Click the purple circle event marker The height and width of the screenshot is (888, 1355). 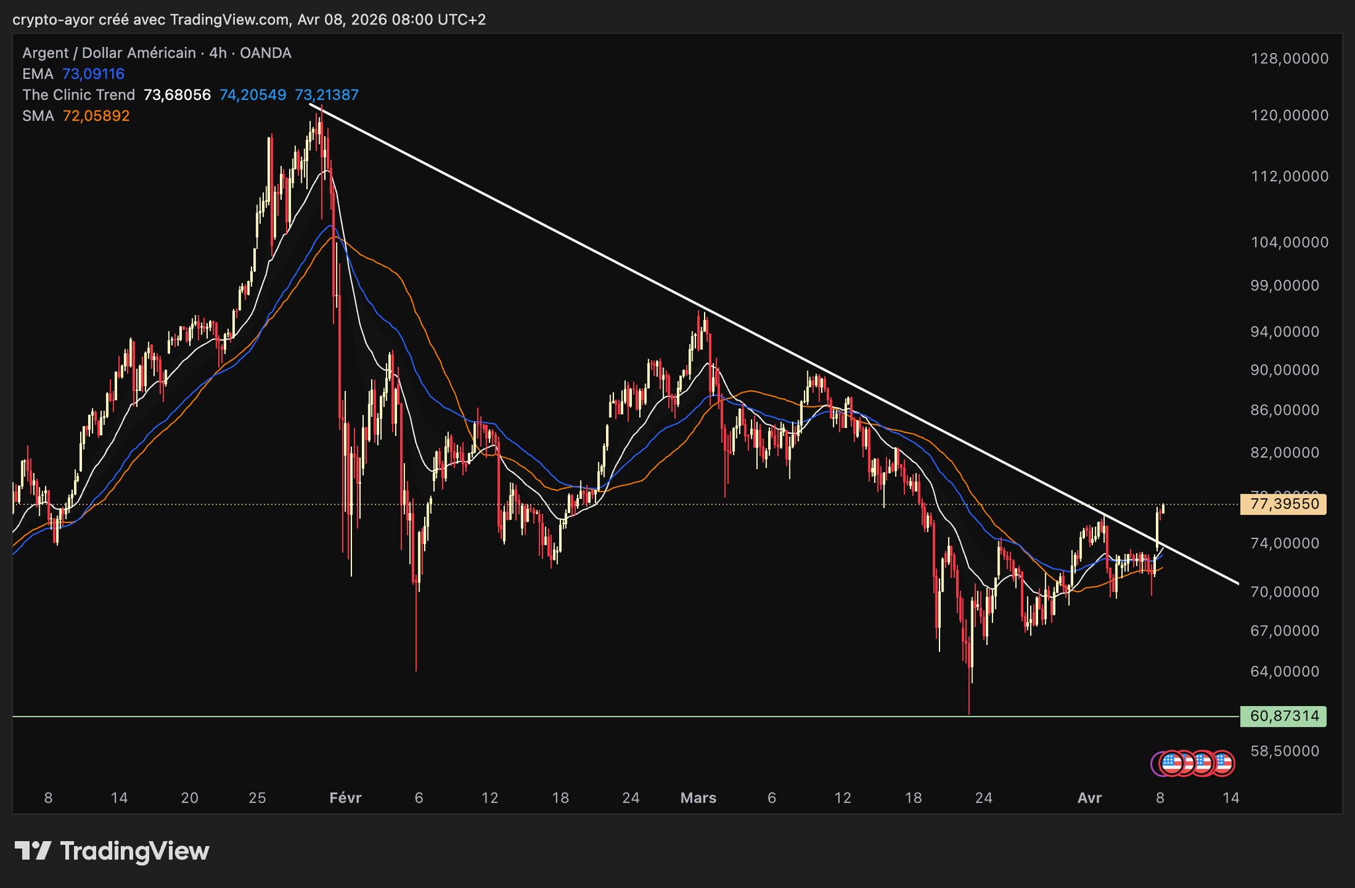[1155, 764]
